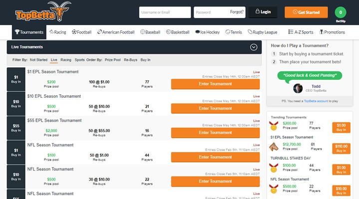The width and height of the screenshot is (359, 199).
Task: Open the Tournaments tab
Action: pyautogui.click(x=29, y=32)
